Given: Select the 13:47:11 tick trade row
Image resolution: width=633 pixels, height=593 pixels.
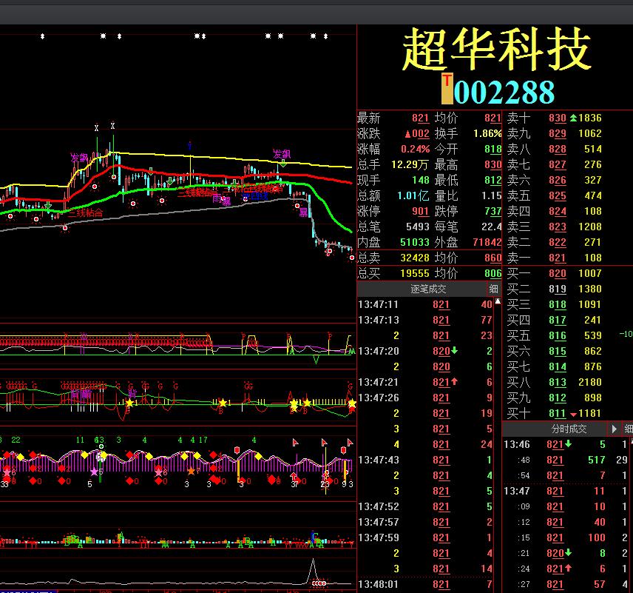Looking at the screenshot, I should (425, 304).
